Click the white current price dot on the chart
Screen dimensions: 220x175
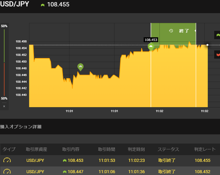[208, 45]
